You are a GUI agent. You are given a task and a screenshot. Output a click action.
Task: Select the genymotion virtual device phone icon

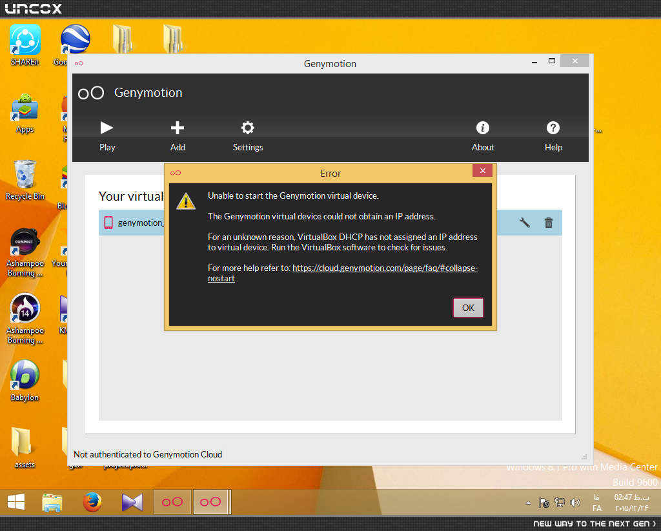pos(108,223)
